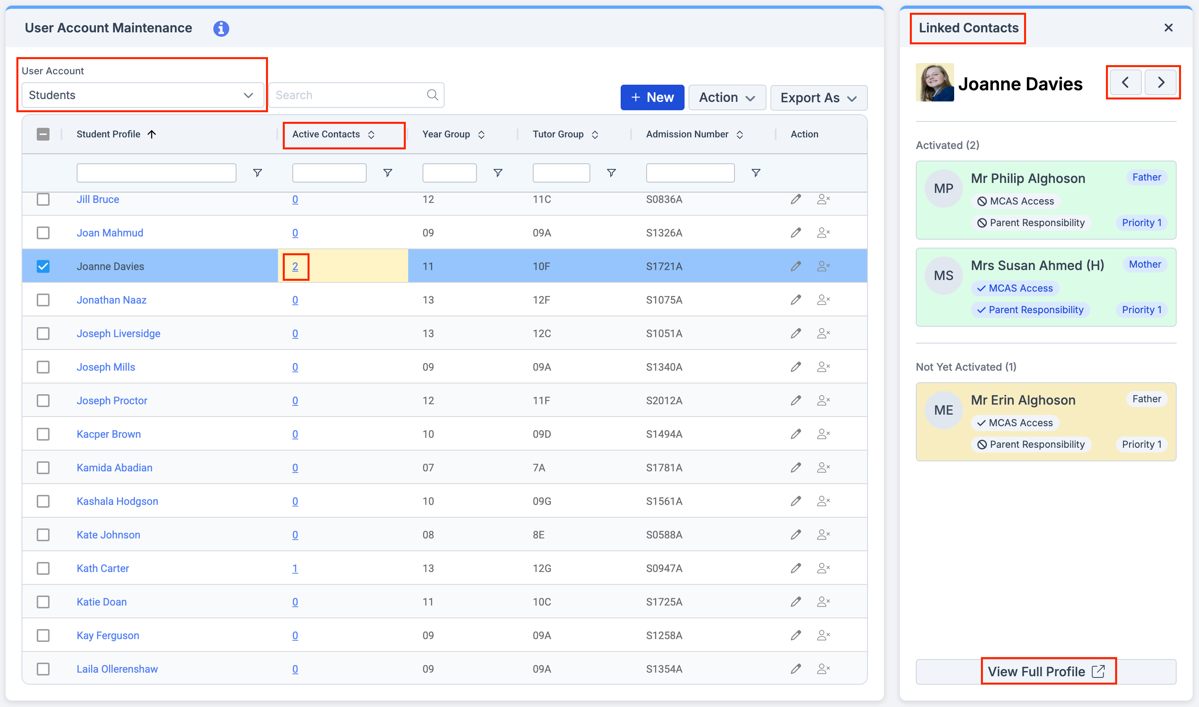Sort the table by Tutor Group
This screenshot has height=707, width=1199.
[x=595, y=134]
